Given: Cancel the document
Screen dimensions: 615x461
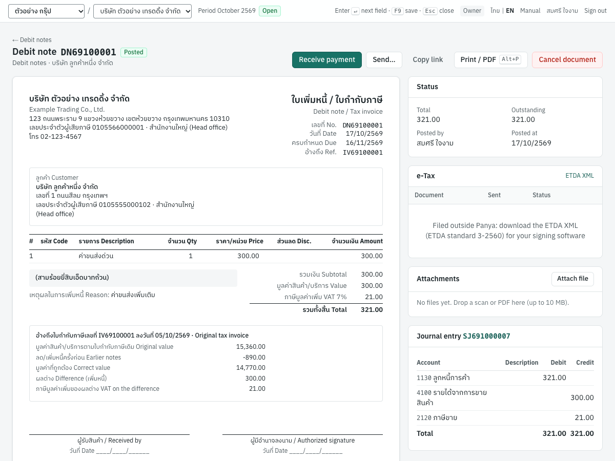Looking at the screenshot, I should (567, 60).
